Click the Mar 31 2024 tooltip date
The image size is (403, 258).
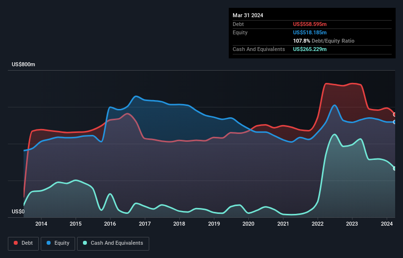point(248,15)
